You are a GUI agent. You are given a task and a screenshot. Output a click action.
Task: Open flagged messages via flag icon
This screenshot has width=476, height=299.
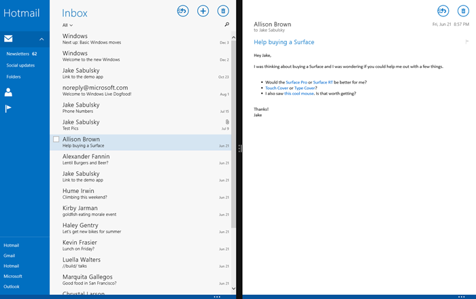(8, 109)
